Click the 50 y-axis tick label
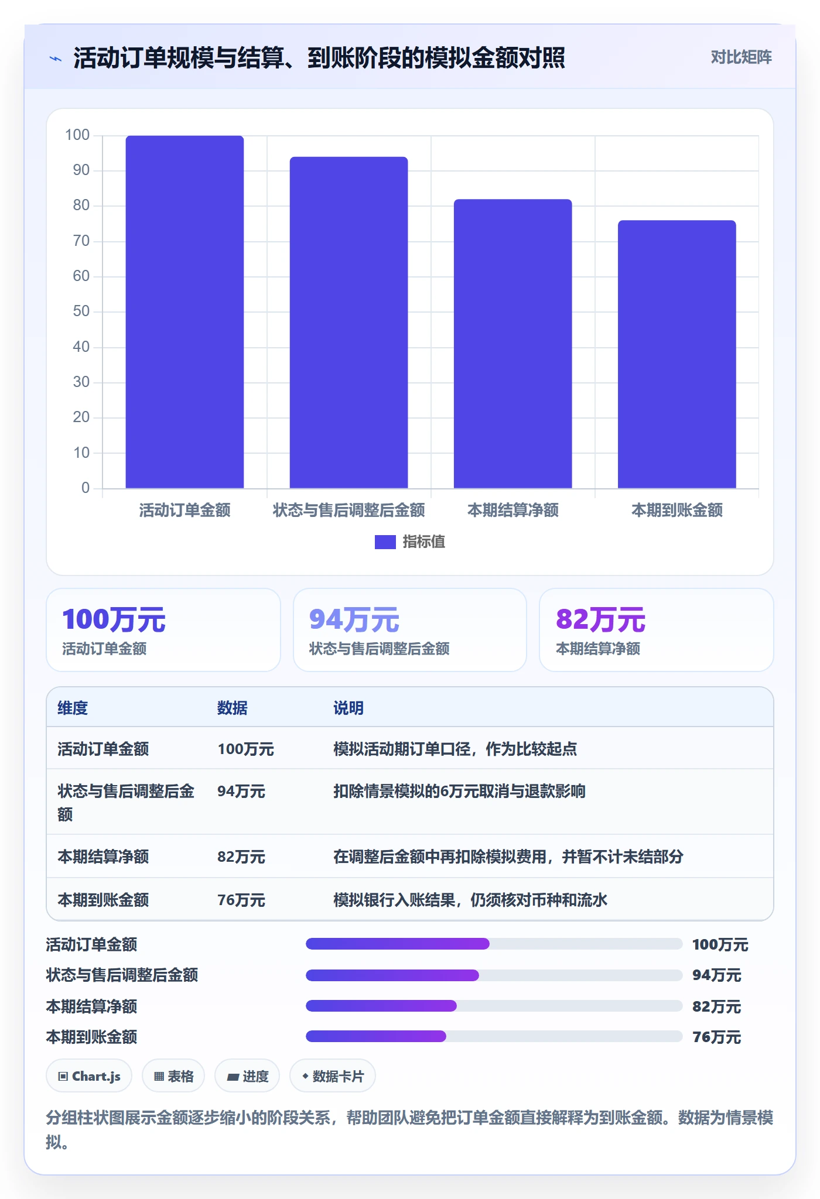 click(81, 311)
